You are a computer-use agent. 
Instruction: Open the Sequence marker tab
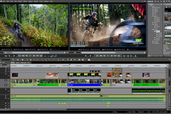click(158, 56)
